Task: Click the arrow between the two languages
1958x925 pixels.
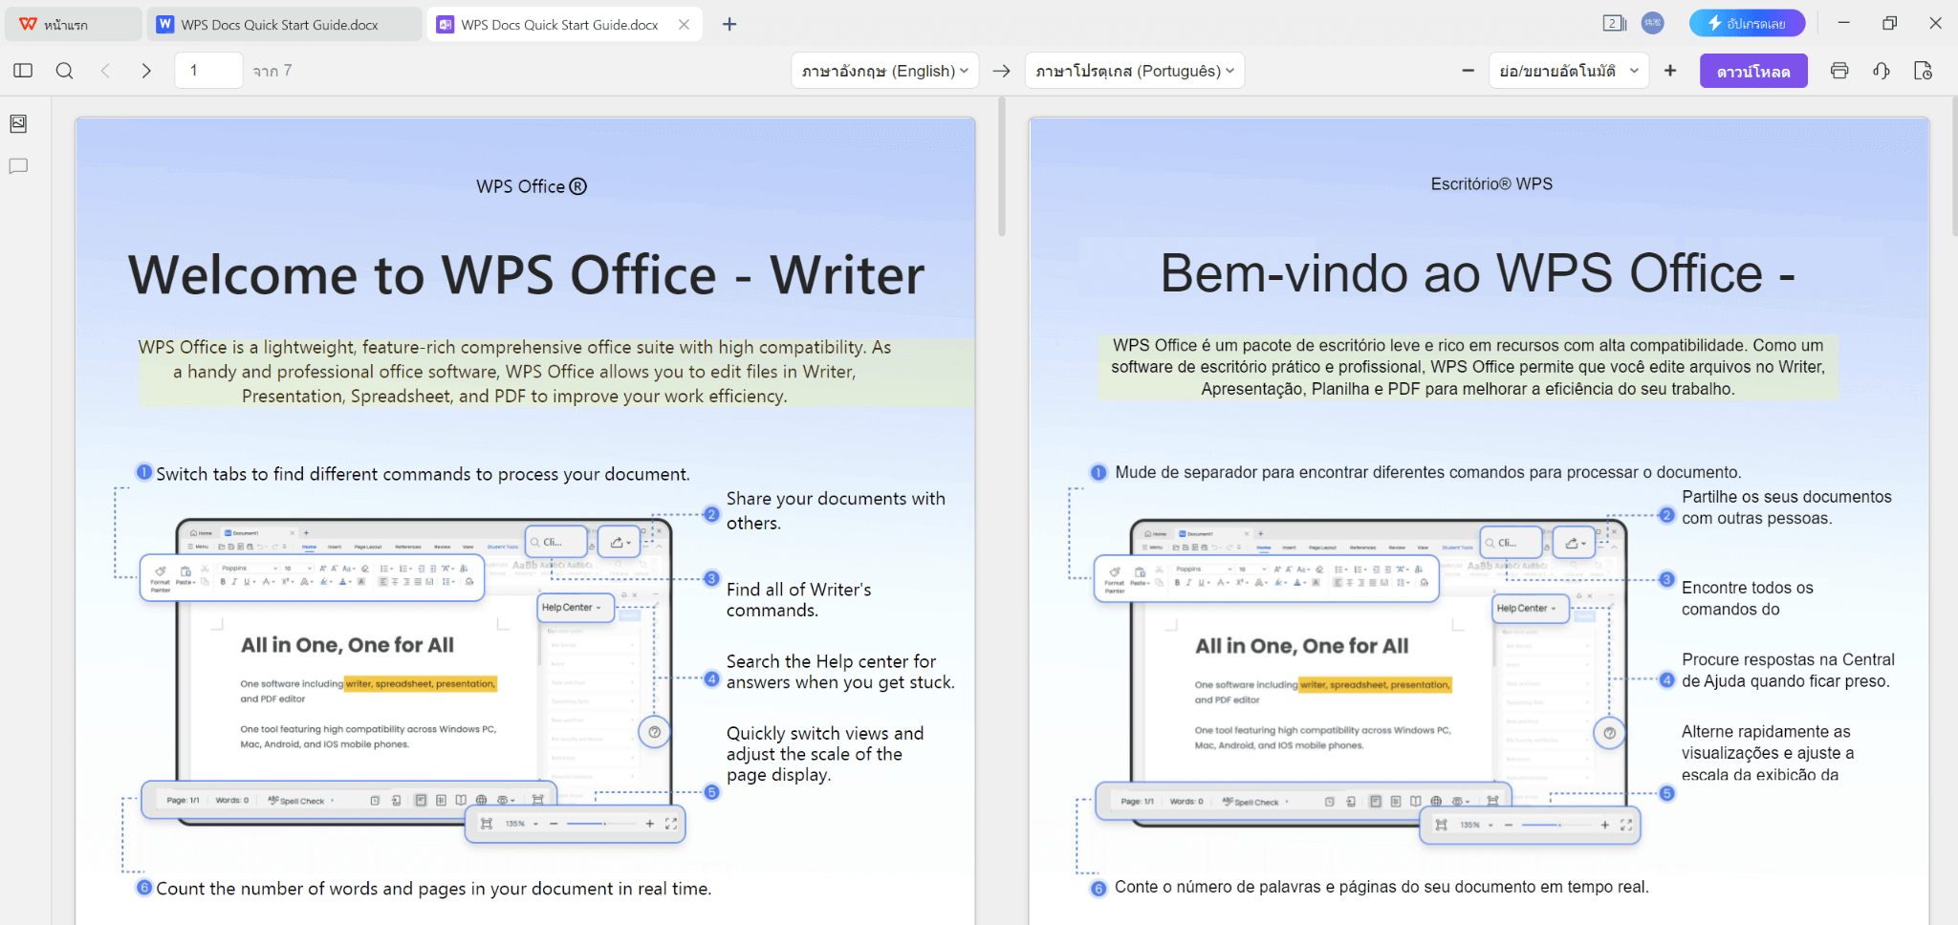Action: pos(1001,71)
